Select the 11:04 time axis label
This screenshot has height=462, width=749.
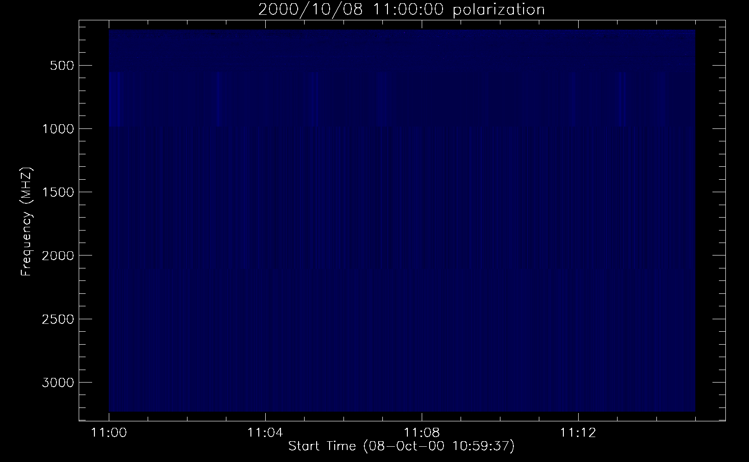tap(265, 433)
